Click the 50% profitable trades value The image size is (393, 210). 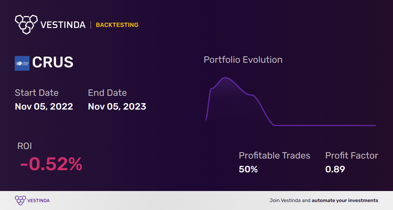248,169
